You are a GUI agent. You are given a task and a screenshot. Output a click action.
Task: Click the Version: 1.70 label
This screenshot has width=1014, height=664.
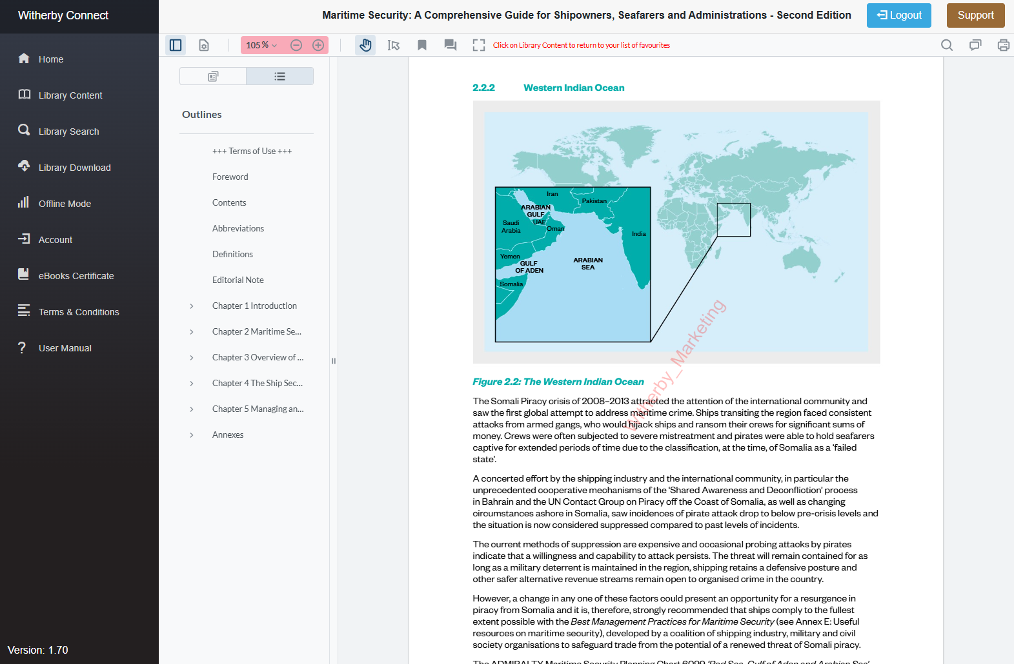[37, 650]
